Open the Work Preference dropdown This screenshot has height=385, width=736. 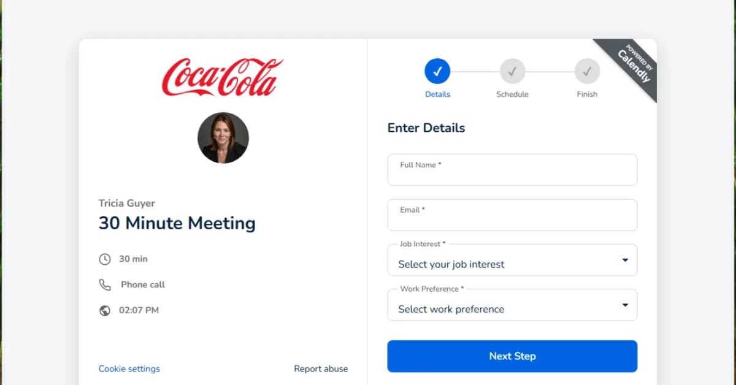coord(512,305)
